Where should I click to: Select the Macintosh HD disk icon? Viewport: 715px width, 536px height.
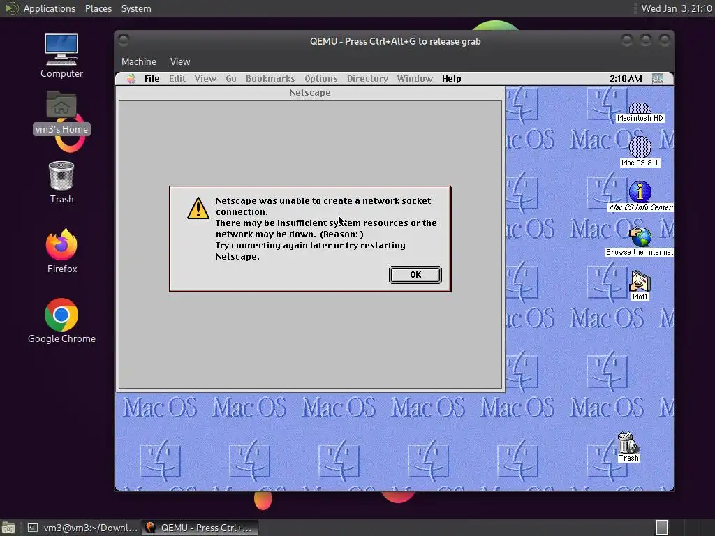pos(640,112)
